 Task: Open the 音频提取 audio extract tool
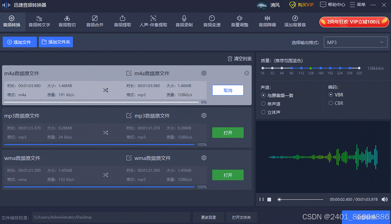click(122, 22)
